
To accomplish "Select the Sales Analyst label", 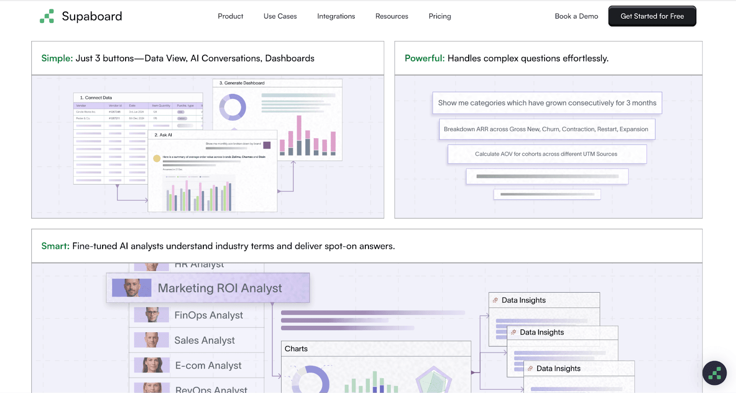I will click(205, 341).
